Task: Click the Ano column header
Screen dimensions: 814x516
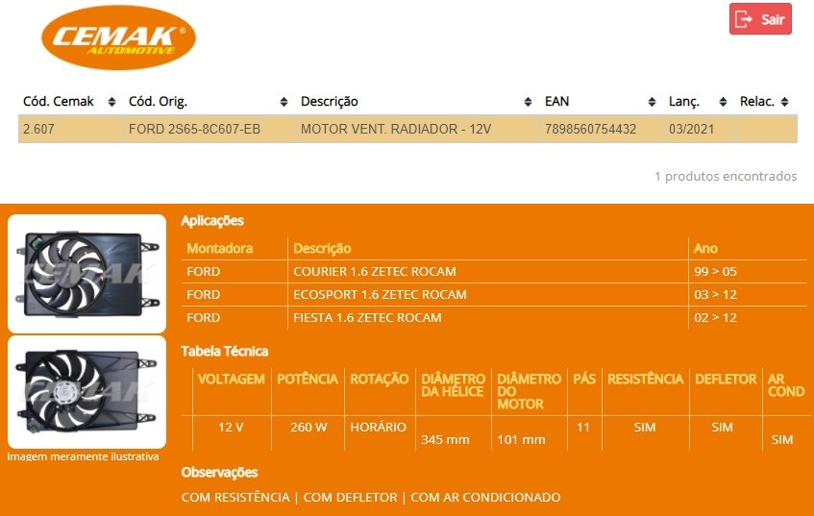Action: tap(705, 248)
